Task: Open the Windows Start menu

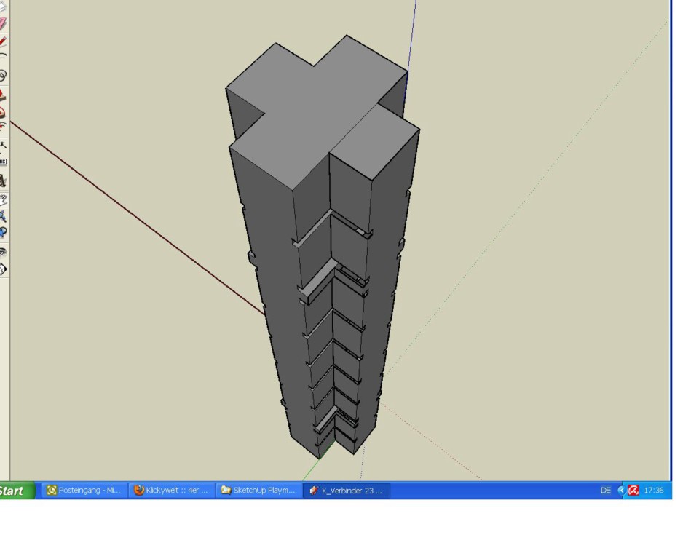Action: pos(16,491)
